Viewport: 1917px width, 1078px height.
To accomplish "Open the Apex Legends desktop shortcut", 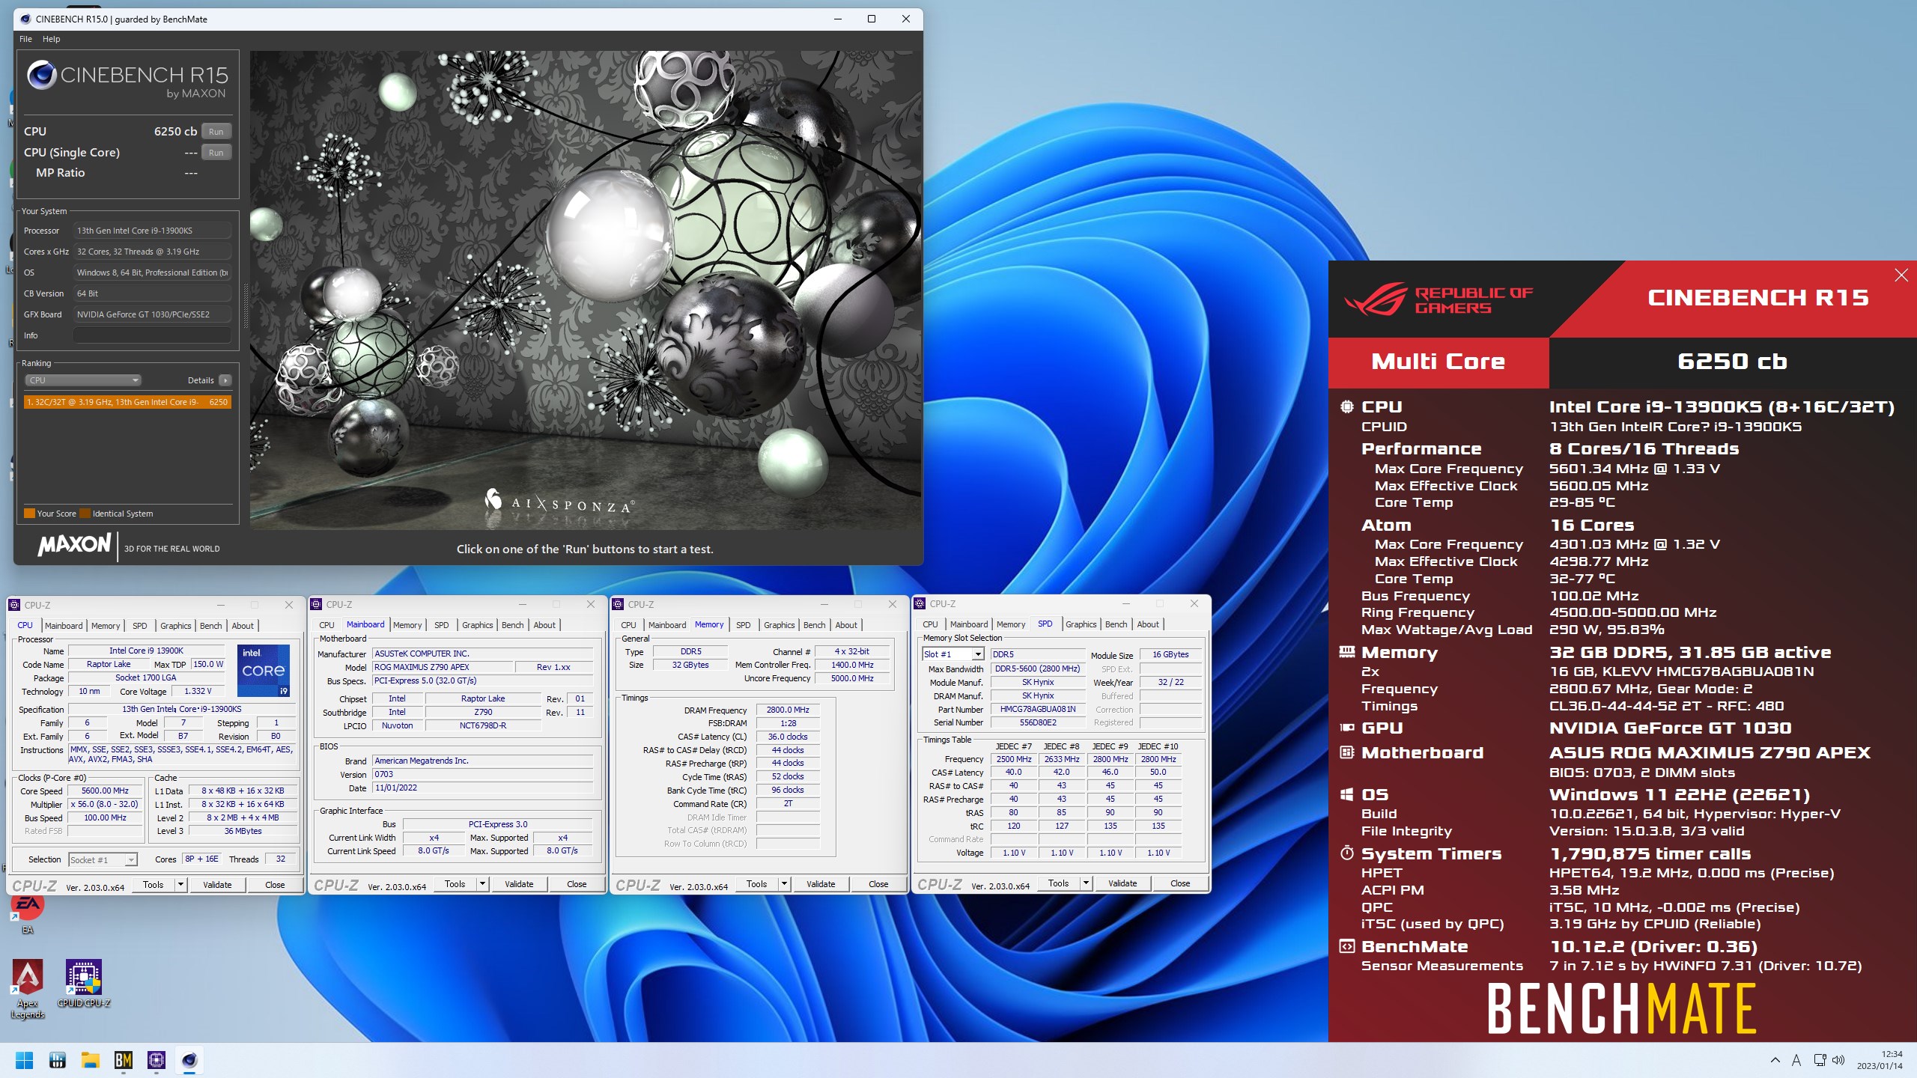I will pos(28,989).
